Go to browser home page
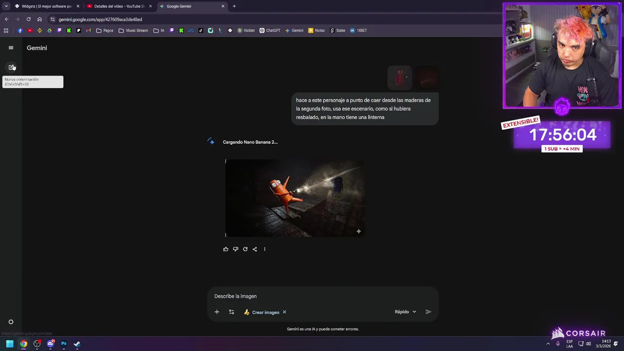This screenshot has width=624, height=351. 39,19
